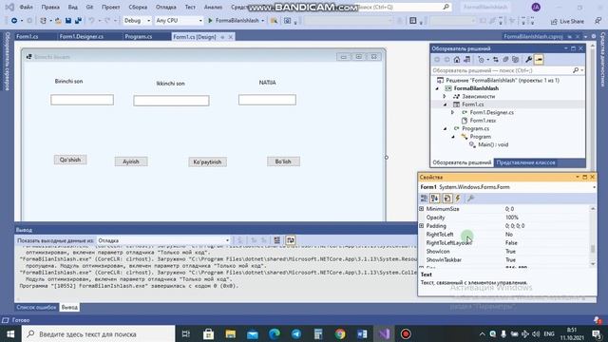Expand the Form1.Designer.cs node
608x342 pixels.
point(452,112)
